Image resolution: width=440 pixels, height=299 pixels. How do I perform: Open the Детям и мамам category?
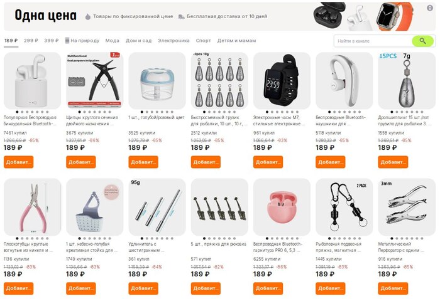click(236, 41)
